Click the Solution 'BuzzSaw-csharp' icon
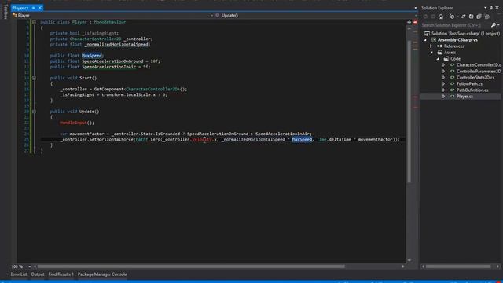Viewport: 503px width, 283px height. pos(427,33)
